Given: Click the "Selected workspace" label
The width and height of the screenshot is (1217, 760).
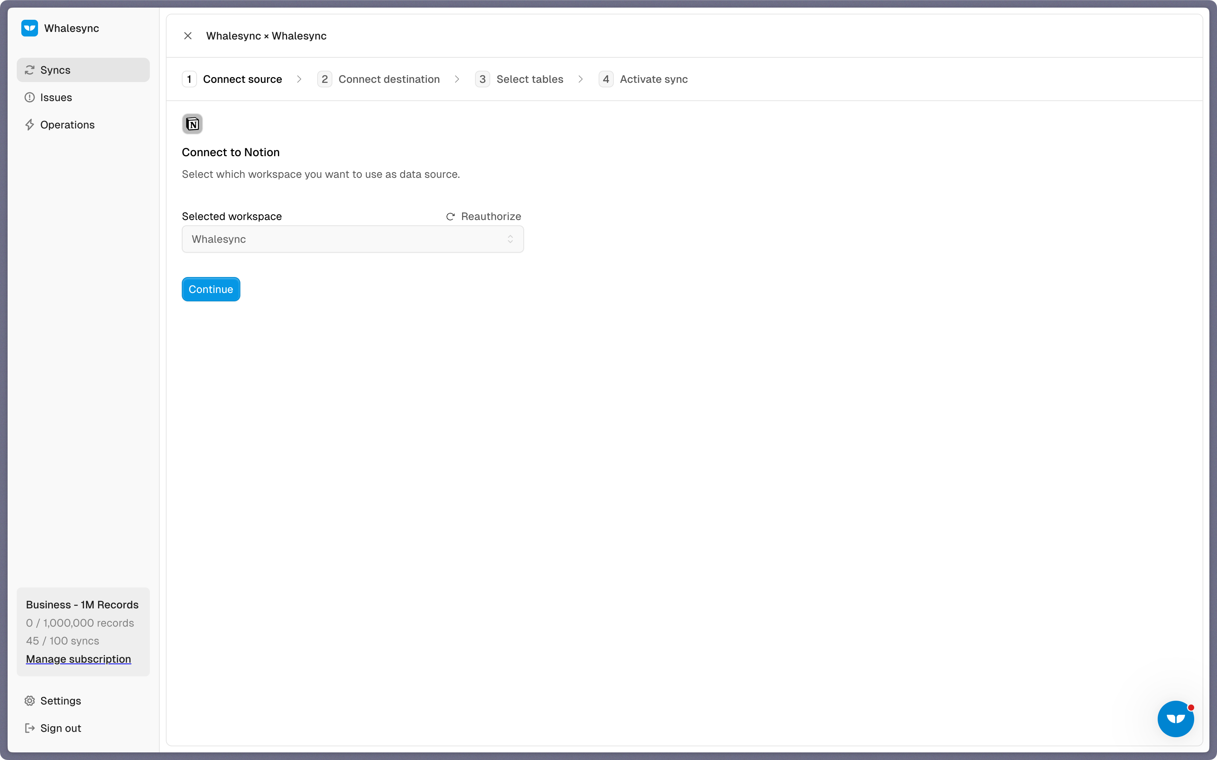Looking at the screenshot, I should tap(232, 217).
